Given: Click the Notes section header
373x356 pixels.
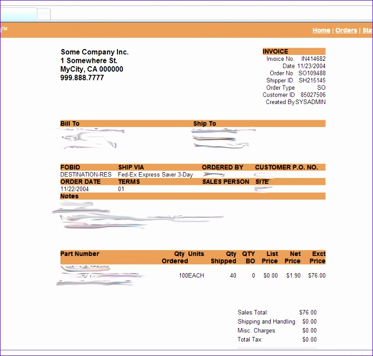Looking at the screenshot, I should (x=69, y=196).
